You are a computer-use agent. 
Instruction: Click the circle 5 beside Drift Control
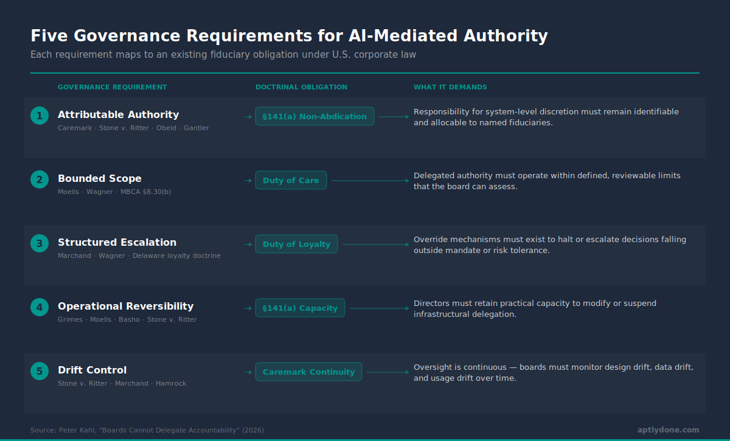pos(40,370)
